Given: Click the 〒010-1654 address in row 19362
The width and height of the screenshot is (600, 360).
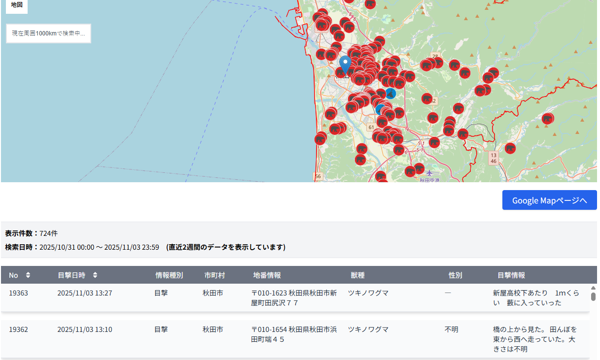Looking at the screenshot, I should (294, 334).
